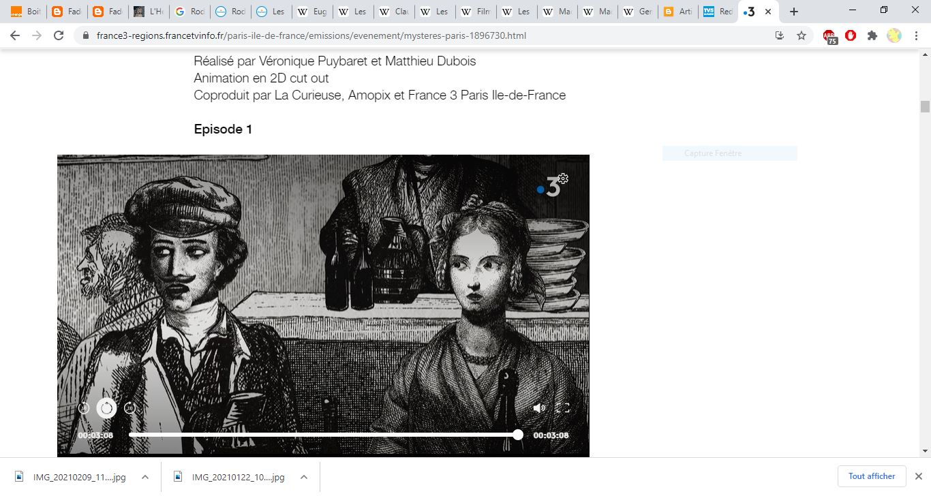
Task: Switch to the Wikipedia 'Eug' tab
Action: [x=312, y=12]
